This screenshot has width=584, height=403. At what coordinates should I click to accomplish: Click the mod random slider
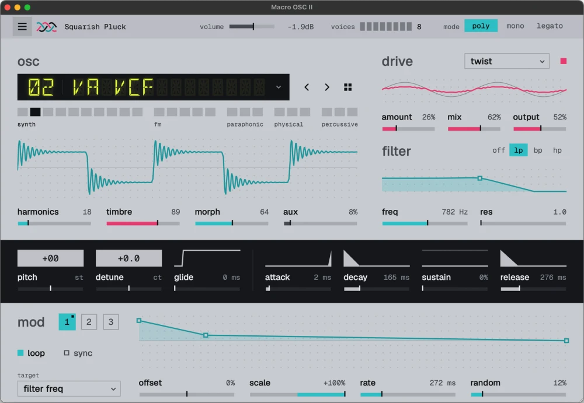(x=519, y=394)
